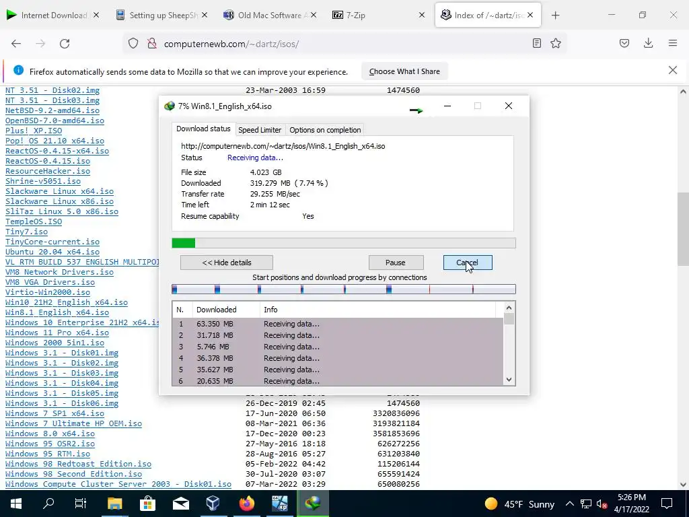
Task: Select the Download status tab
Action: [x=203, y=129]
